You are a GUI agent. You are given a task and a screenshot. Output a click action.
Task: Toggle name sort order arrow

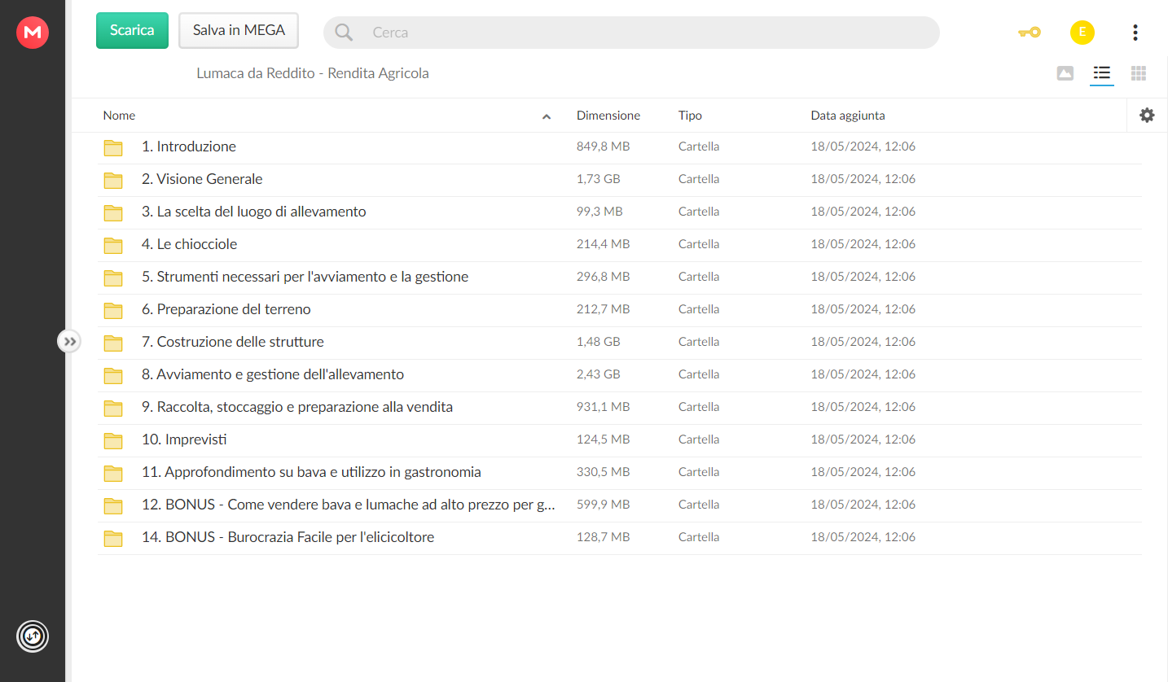click(547, 116)
